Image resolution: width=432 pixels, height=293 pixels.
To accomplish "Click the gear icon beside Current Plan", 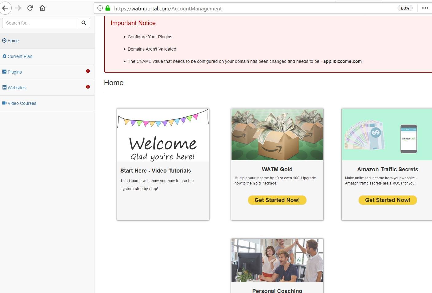I will tap(4, 56).
